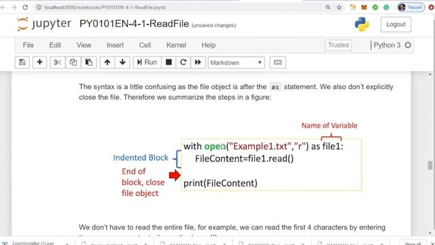Viewport: 435px width, 245px height.
Task: Copy selected cells using the copy icon
Action: [x=73, y=62]
